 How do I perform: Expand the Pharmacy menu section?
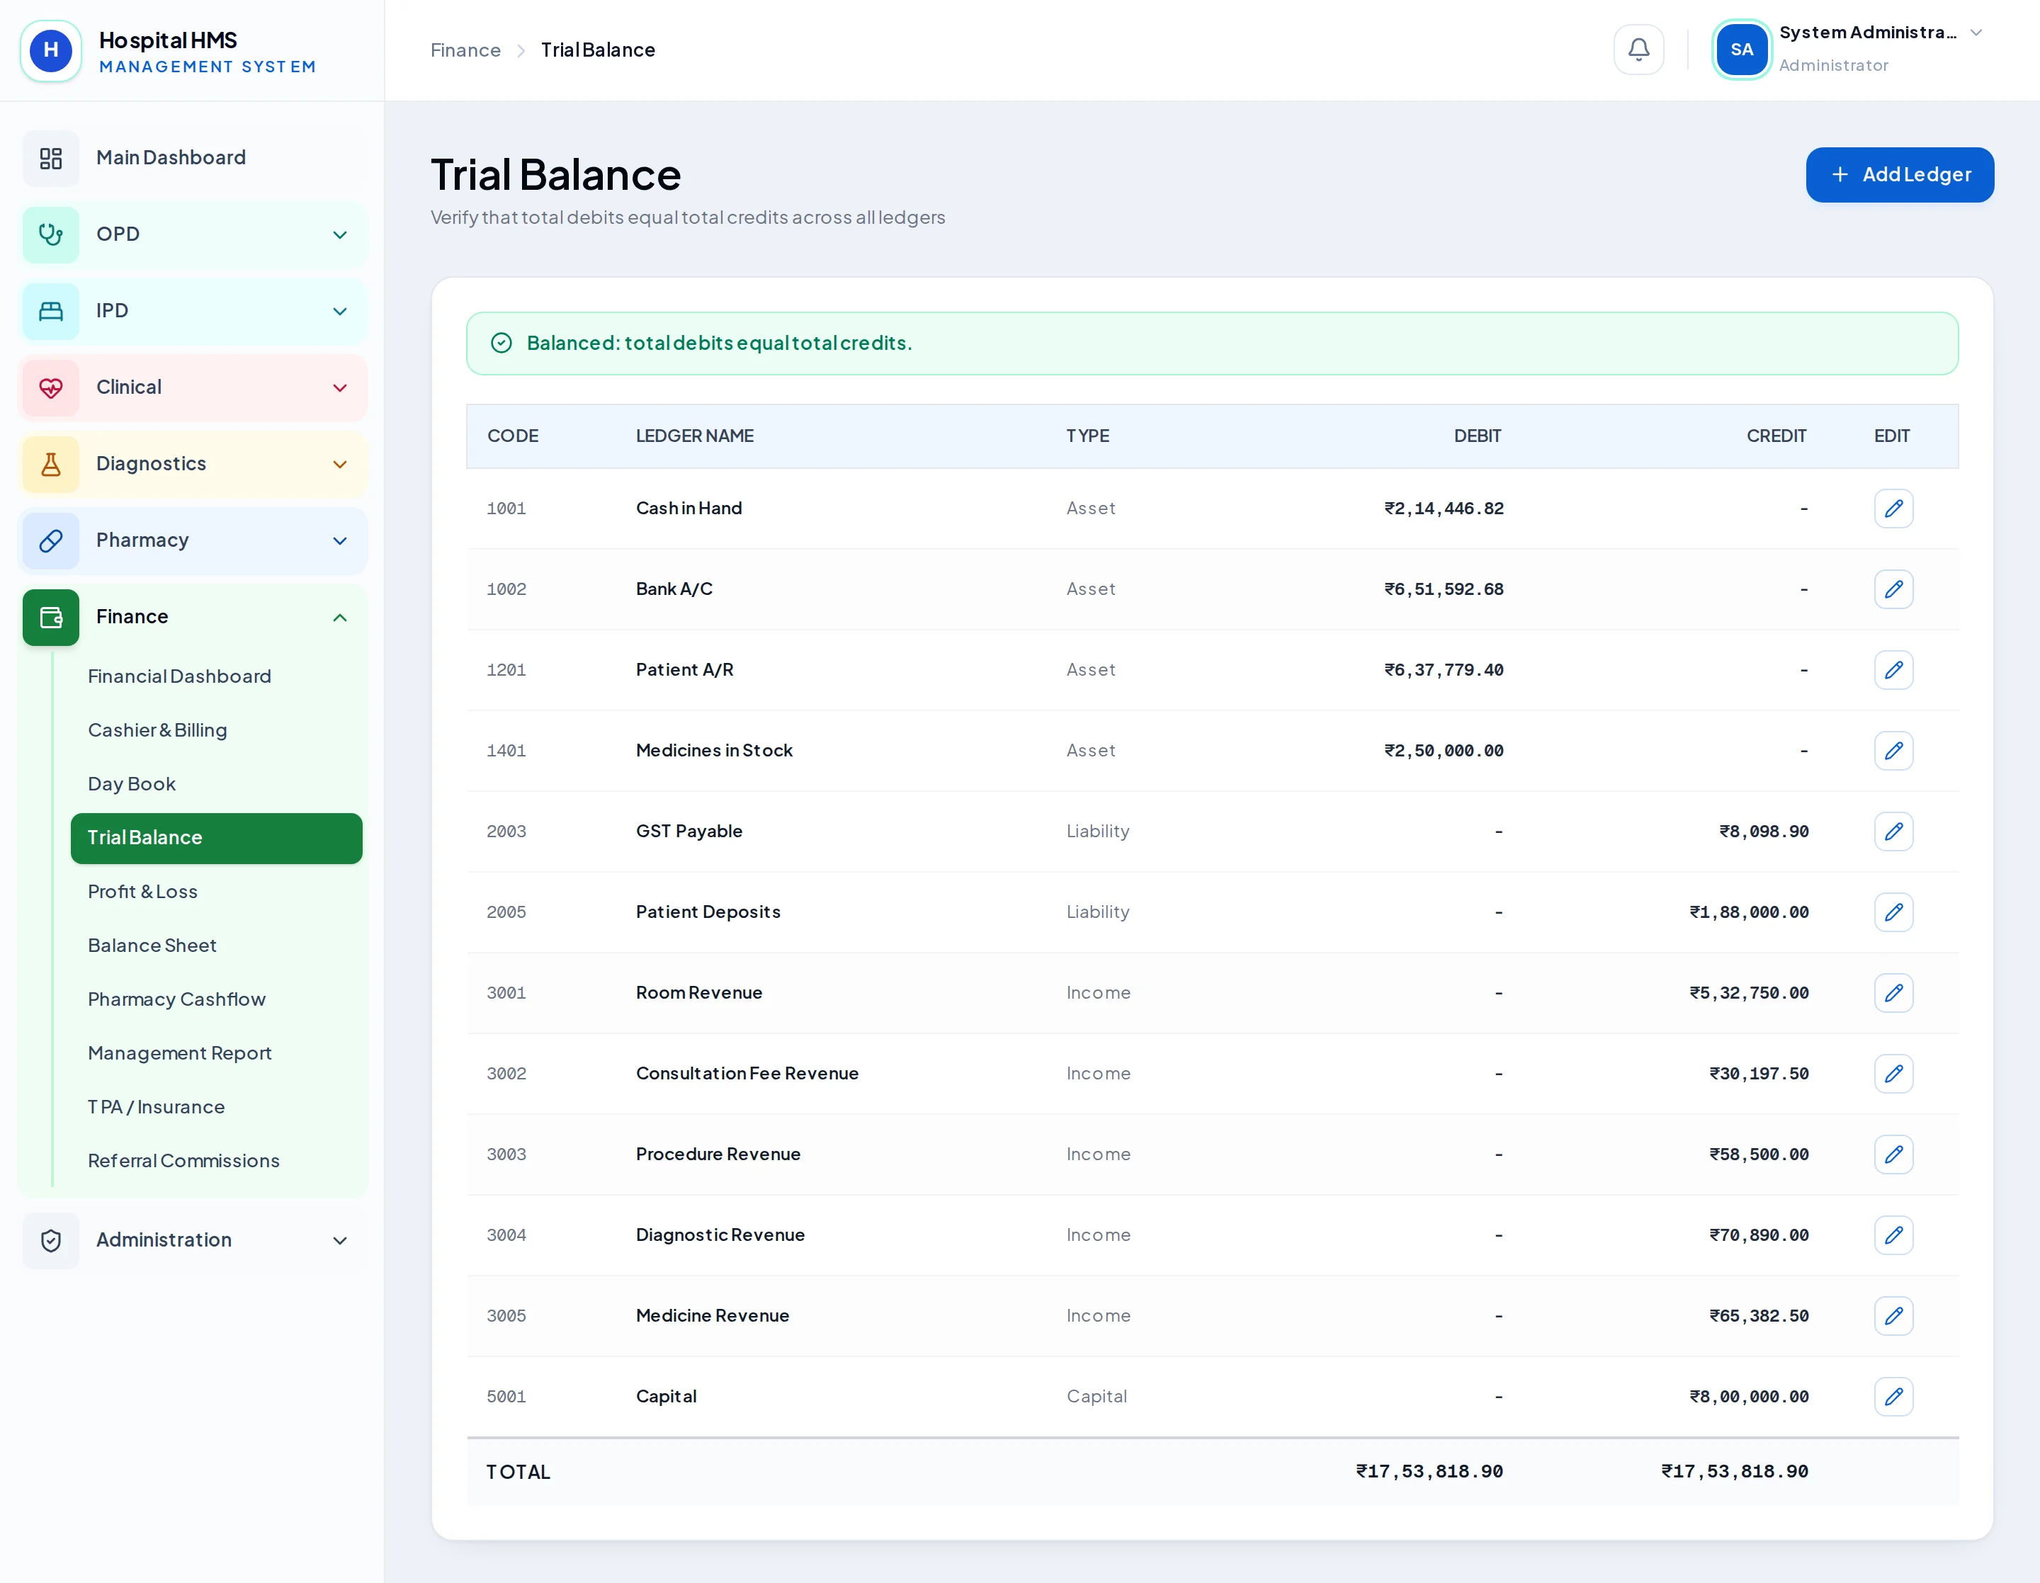pos(193,540)
